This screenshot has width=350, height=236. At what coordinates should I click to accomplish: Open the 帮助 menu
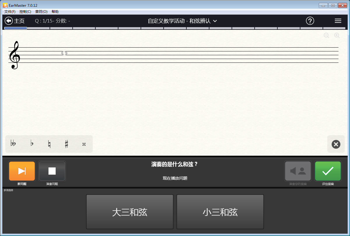[x=55, y=12]
